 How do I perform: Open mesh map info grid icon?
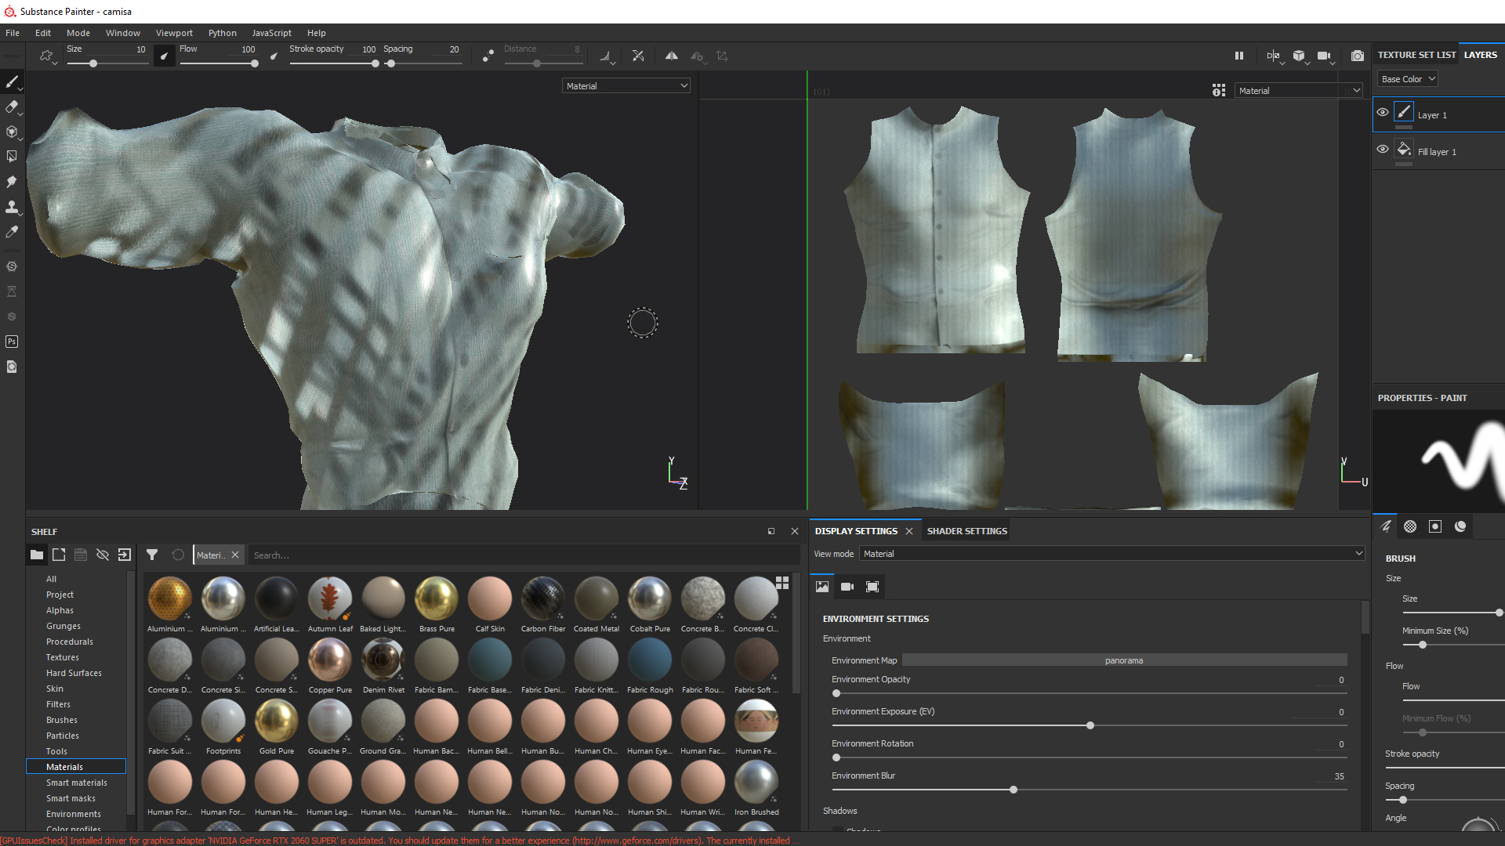(1219, 91)
